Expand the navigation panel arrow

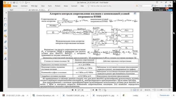(6, 13)
